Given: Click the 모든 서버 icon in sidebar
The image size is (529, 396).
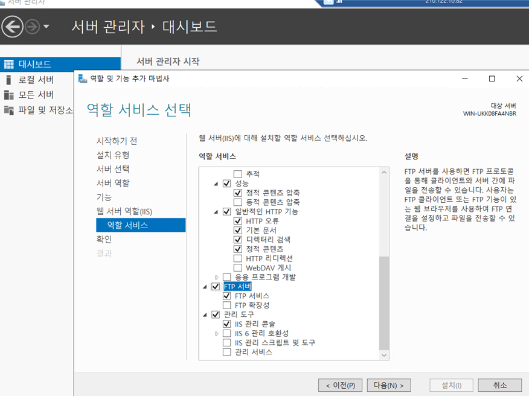Looking at the screenshot, I should click(x=8, y=95).
